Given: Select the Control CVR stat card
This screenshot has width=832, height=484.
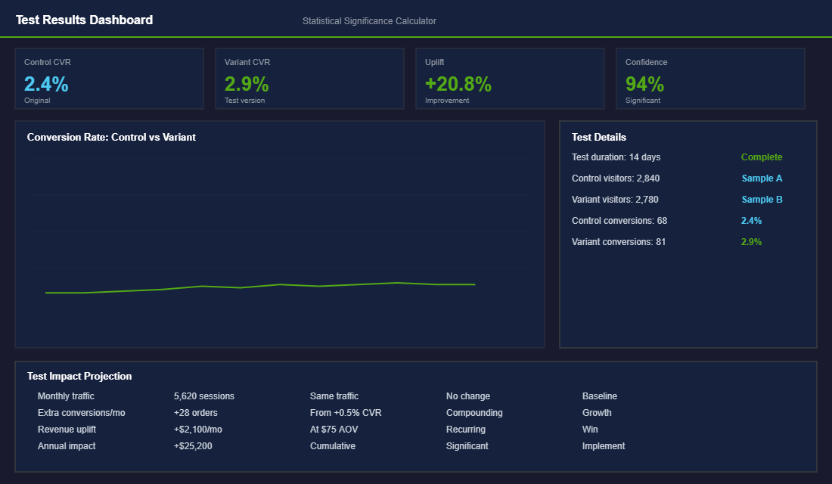Looking at the screenshot, I should (109, 78).
